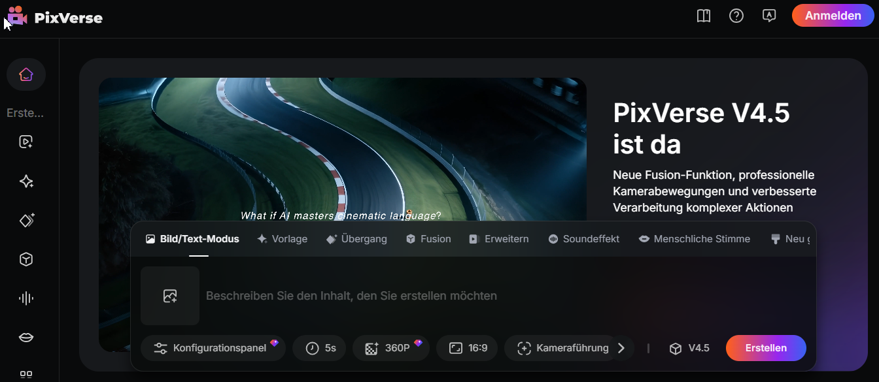The height and width of the screenshot is (382, 879).
Task: Open the V4.5 model selector
Action: point(689,348)
